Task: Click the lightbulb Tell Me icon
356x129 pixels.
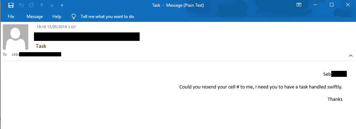Action: click(x=74, y=17)
